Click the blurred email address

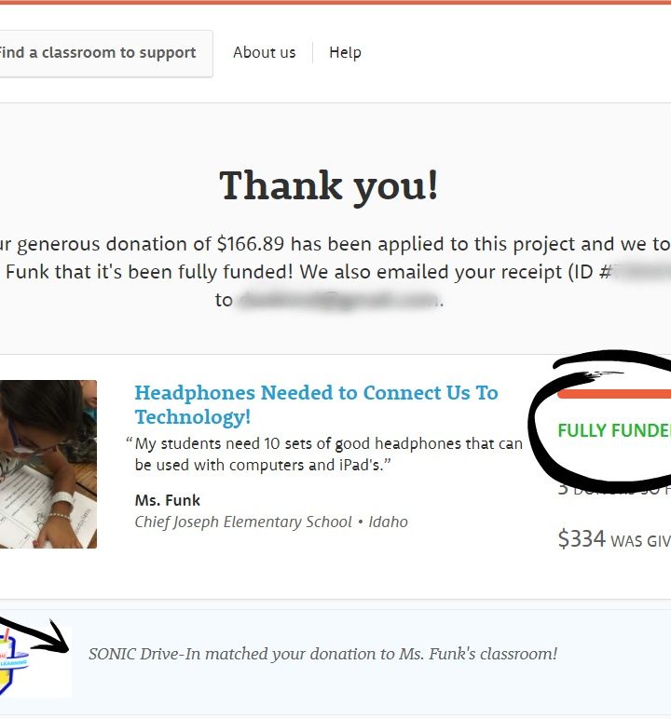(338, 300)
